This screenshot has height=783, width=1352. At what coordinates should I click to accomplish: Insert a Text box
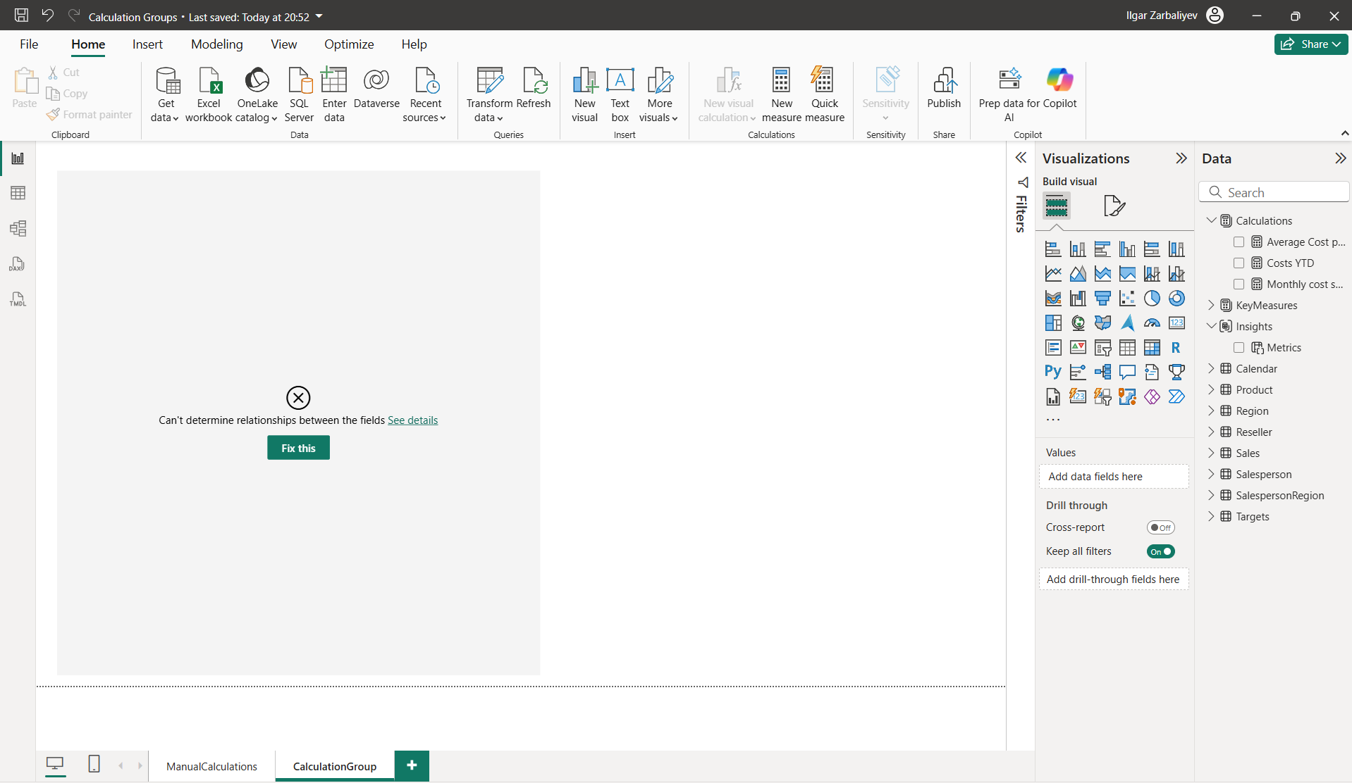pyautogui.click(x=620, y=95)
